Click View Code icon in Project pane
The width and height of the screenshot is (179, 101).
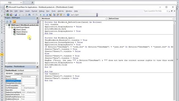tap(7, 22)
